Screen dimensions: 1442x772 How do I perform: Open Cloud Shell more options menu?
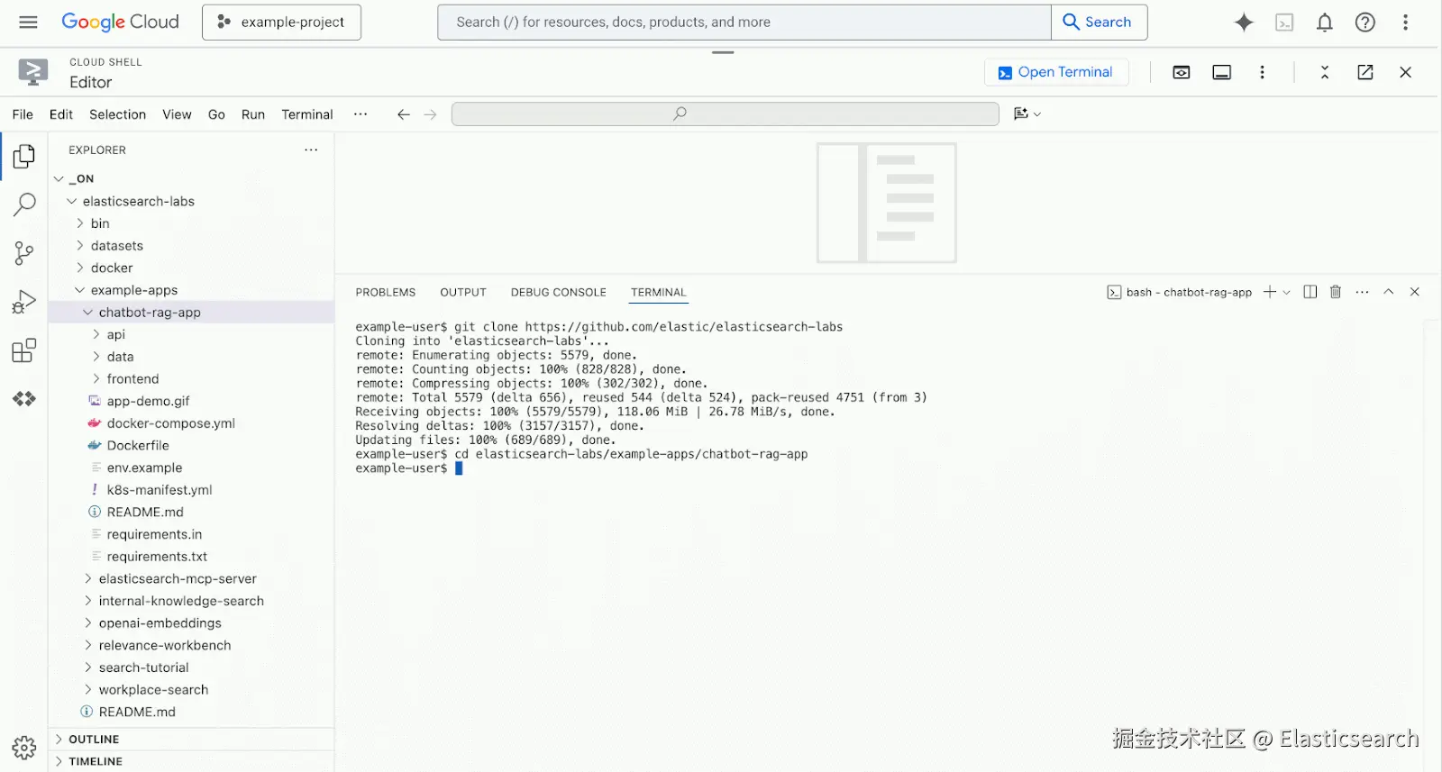[1262, 72]
